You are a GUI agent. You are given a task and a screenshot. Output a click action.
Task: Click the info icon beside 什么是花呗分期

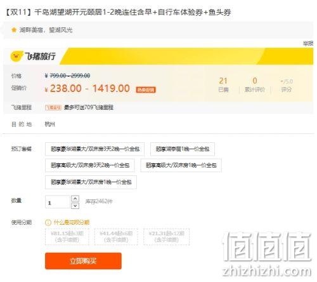(48, 222)
